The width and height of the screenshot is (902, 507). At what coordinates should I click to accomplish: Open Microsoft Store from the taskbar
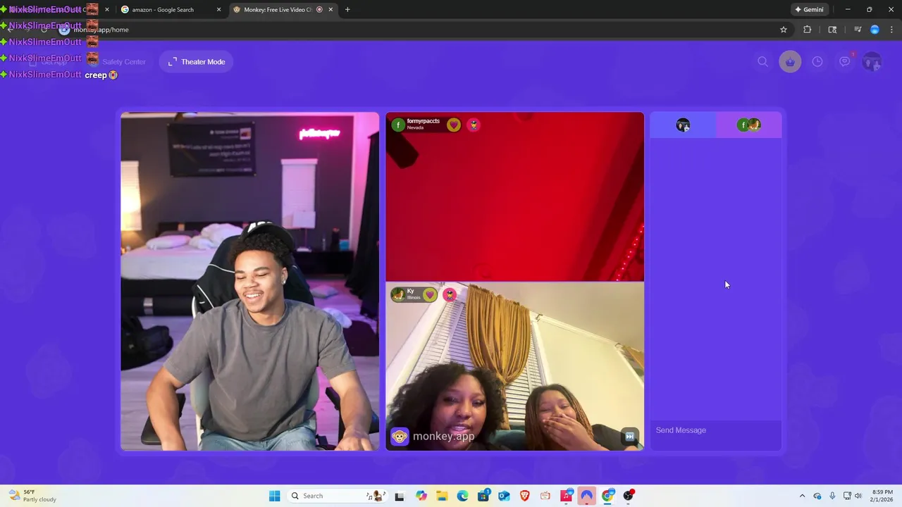[x=483, y=496]
